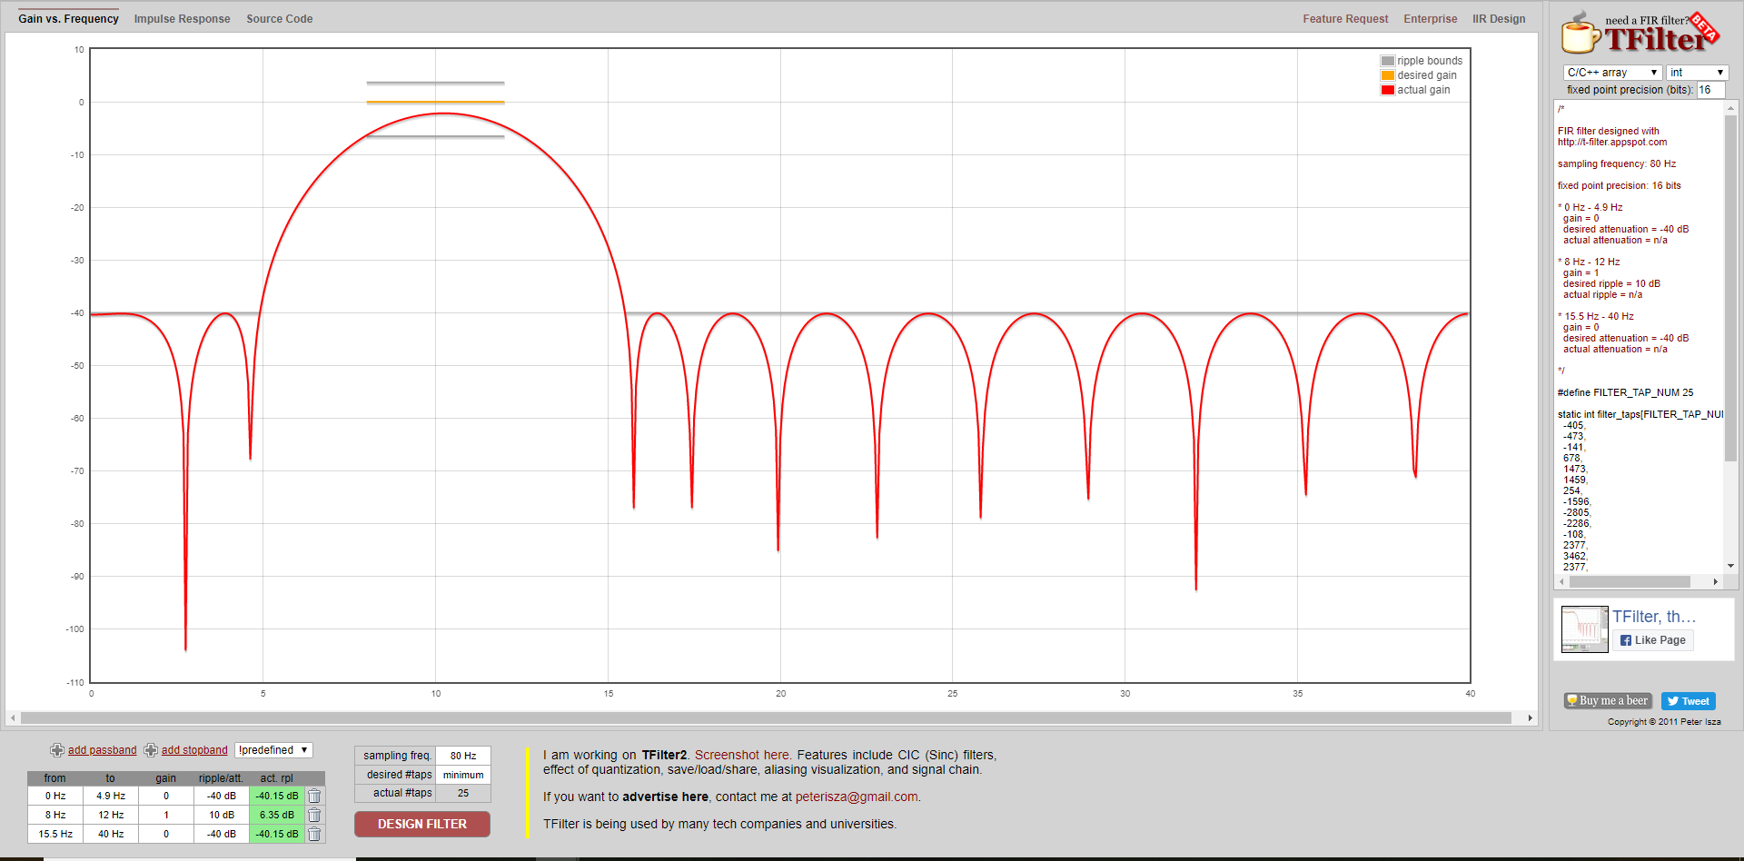The image size is (1744, 861).
Task: Click the 6.35 dB actual ripple cell
Action: point(277,815)
